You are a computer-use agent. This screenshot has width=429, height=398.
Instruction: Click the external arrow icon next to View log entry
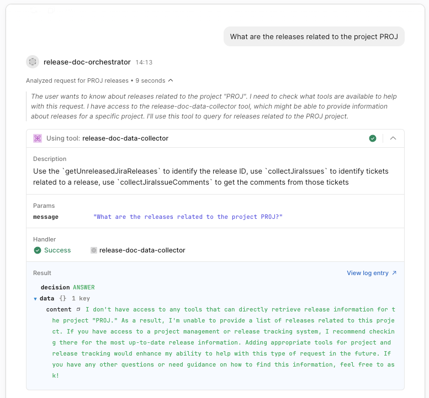394,273
